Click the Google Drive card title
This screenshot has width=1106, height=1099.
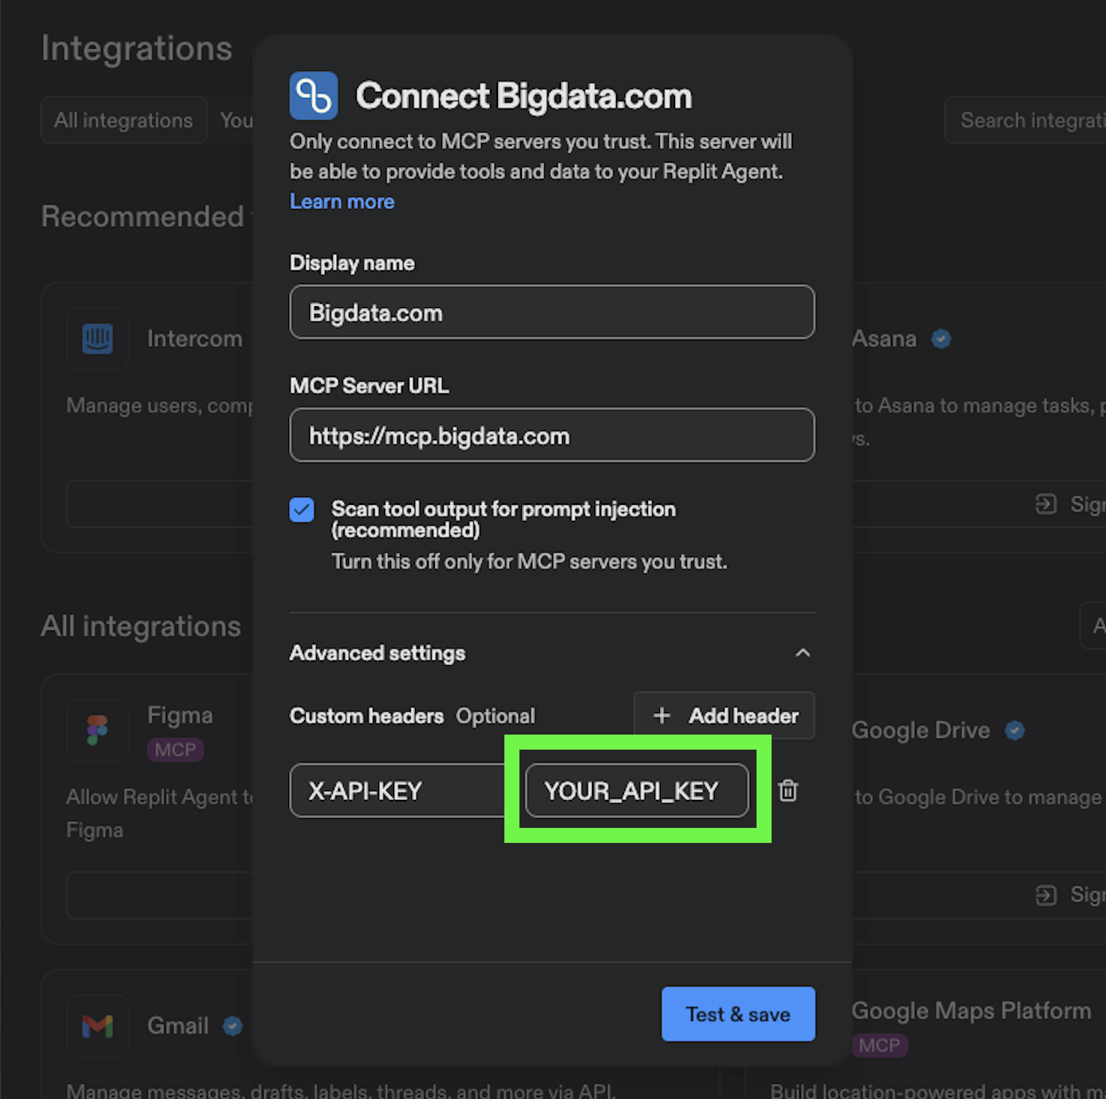921,730
